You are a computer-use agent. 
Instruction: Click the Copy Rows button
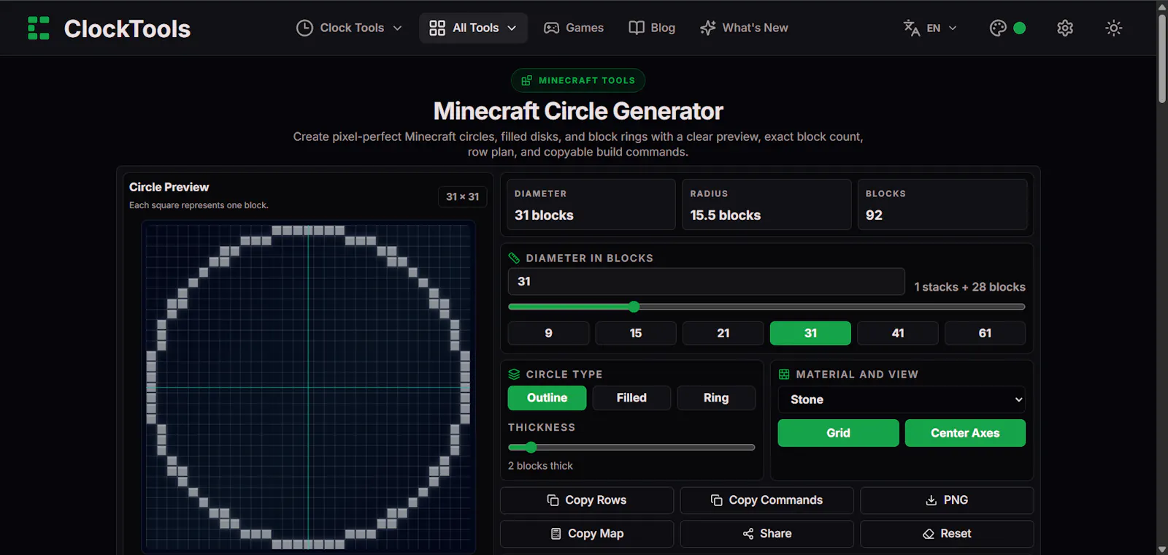coord(587,500)
